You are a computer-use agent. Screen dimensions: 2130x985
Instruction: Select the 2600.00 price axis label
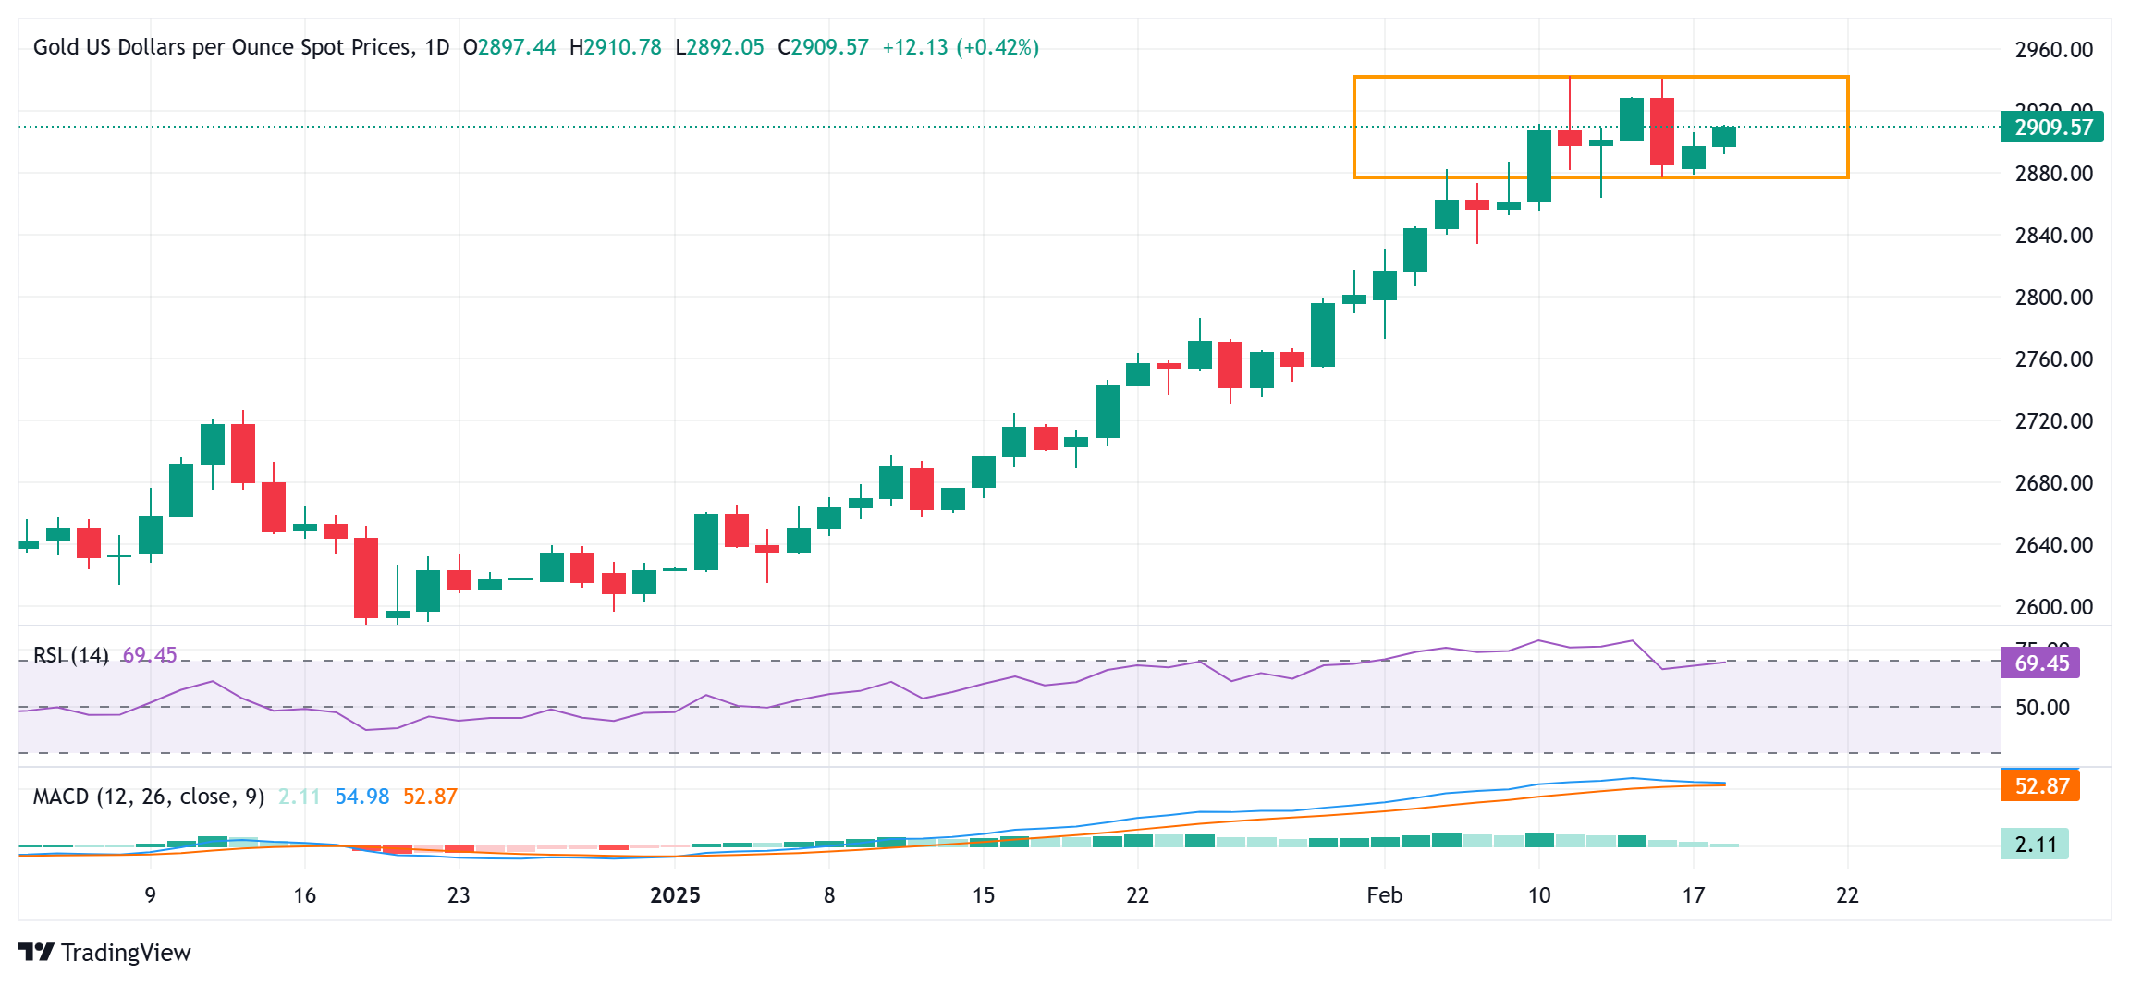(x=2053, y=607)
